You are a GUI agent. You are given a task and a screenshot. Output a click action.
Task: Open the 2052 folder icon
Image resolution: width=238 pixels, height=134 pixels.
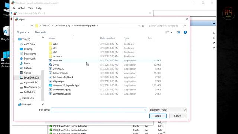(x=51, y=44)
